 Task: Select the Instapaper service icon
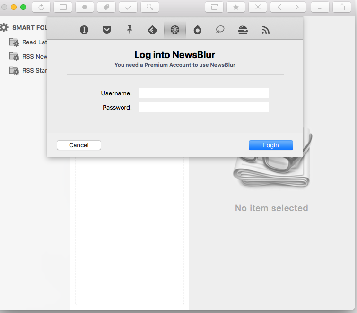(84, 30)
